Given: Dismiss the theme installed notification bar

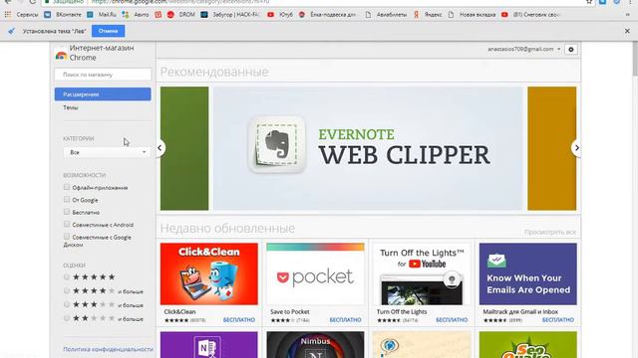Looking at the screenshot, I should point(627,31).
